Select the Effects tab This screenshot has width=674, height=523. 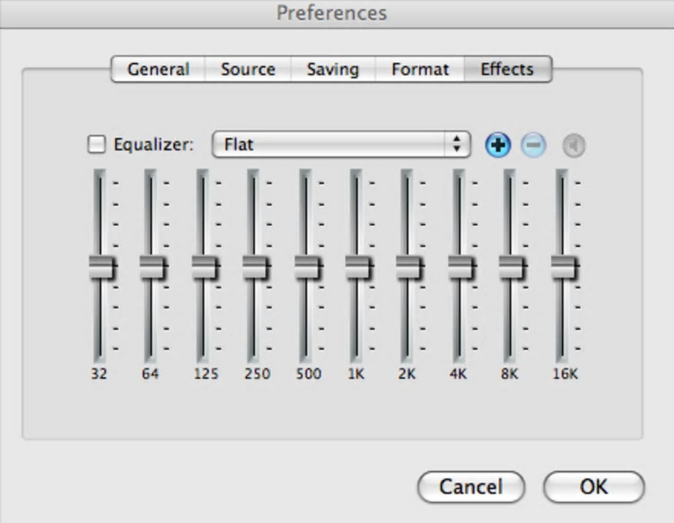click(x=507, y=69)
